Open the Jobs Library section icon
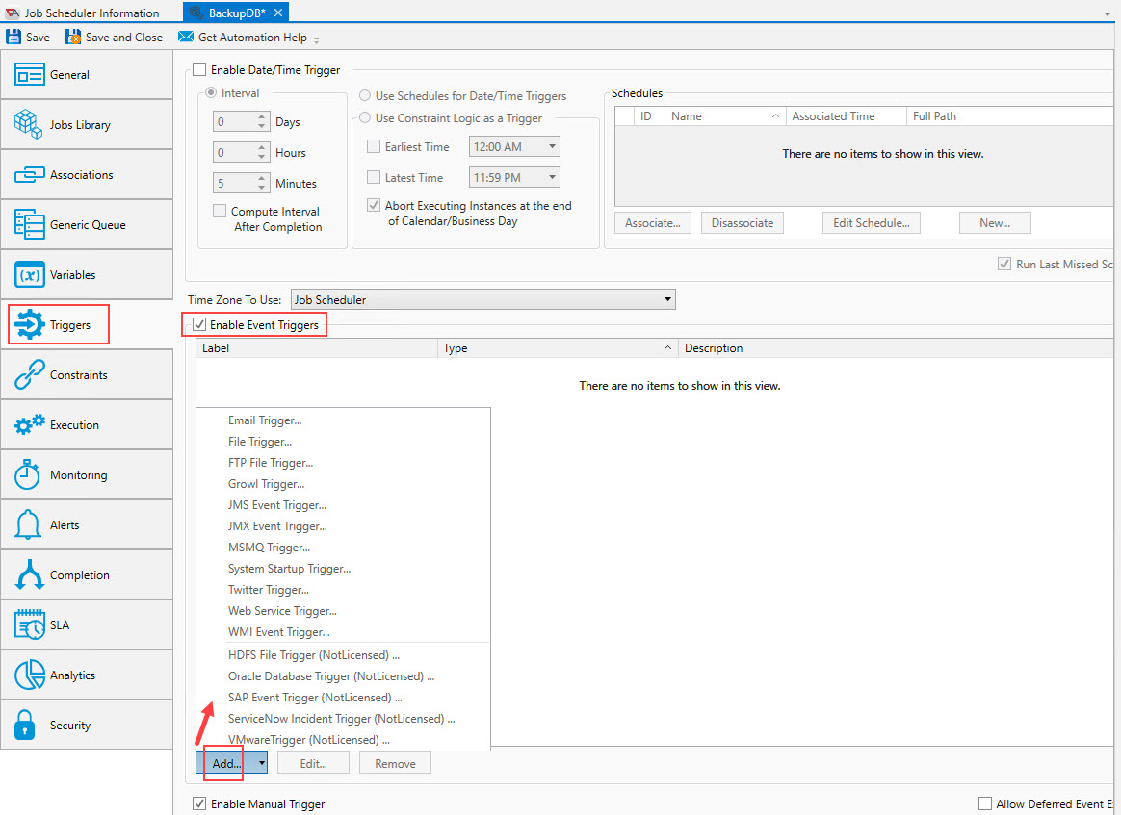This screenshot has width=1121, height=815. point(30,124)
